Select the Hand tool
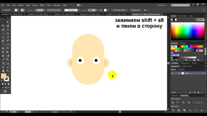The width and height of the screenshot is (207, 116). 3,71
